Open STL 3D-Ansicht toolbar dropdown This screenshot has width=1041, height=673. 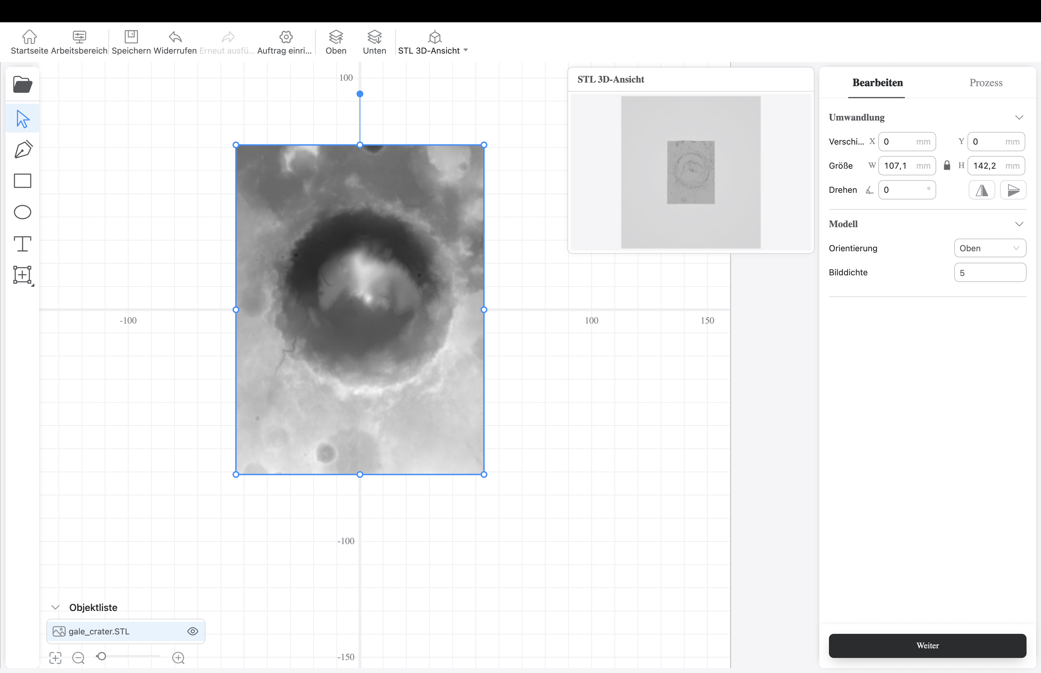(x=466, y=50)
